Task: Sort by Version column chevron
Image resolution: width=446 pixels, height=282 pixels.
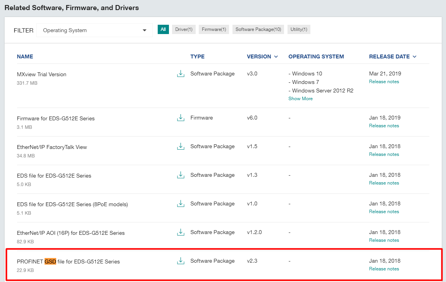Action: (x=276, y=56)
